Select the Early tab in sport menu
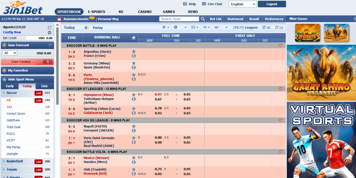Screen dimensions: 356x178 tap(10, 86)
